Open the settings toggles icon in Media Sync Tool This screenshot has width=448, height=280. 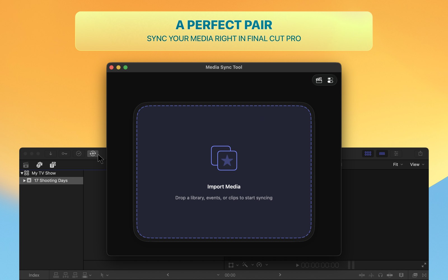pos(330,80)
